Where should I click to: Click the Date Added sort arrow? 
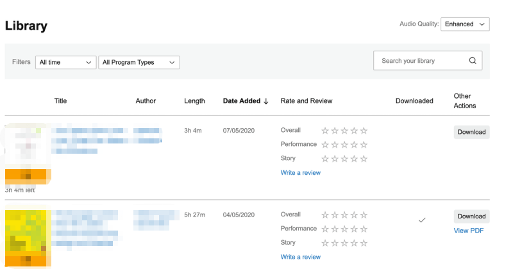pyautogui.click(x=265, y=101)
